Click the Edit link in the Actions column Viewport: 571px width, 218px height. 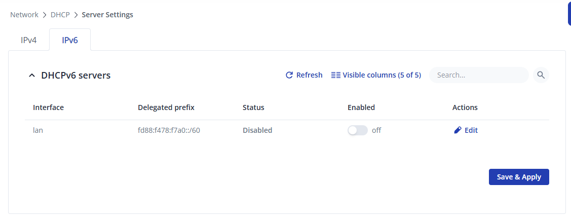click(471, 130)
